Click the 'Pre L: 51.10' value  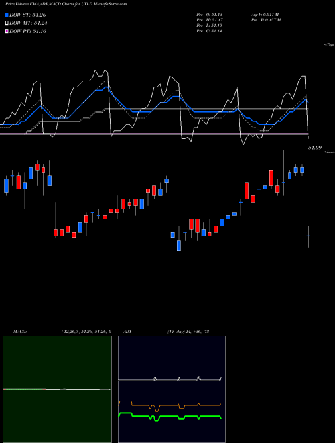(x=209, y=26)
